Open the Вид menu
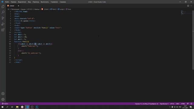194x109 pixels. (29, 2)
